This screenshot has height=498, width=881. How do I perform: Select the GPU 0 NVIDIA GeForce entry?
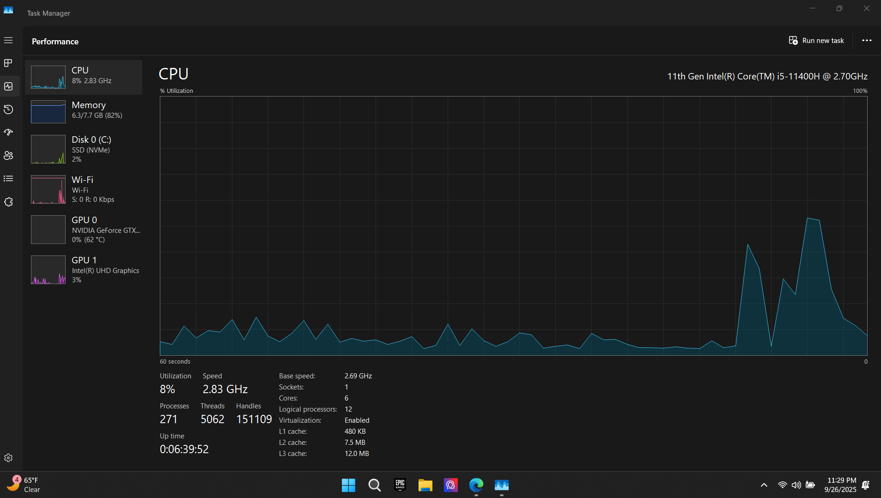click(84, 230)
